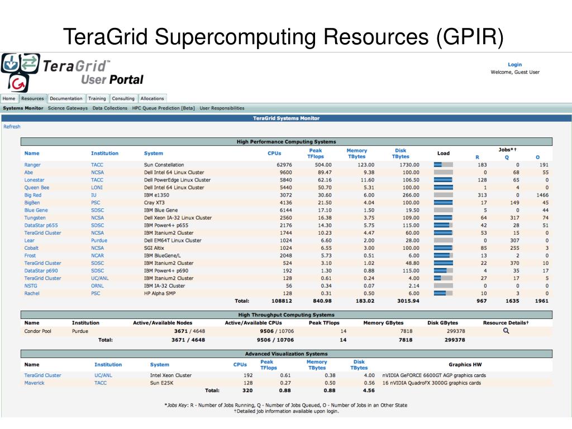572x429 pixels.
Task: Click total CPUs value 108812
Action: point(282,301)
